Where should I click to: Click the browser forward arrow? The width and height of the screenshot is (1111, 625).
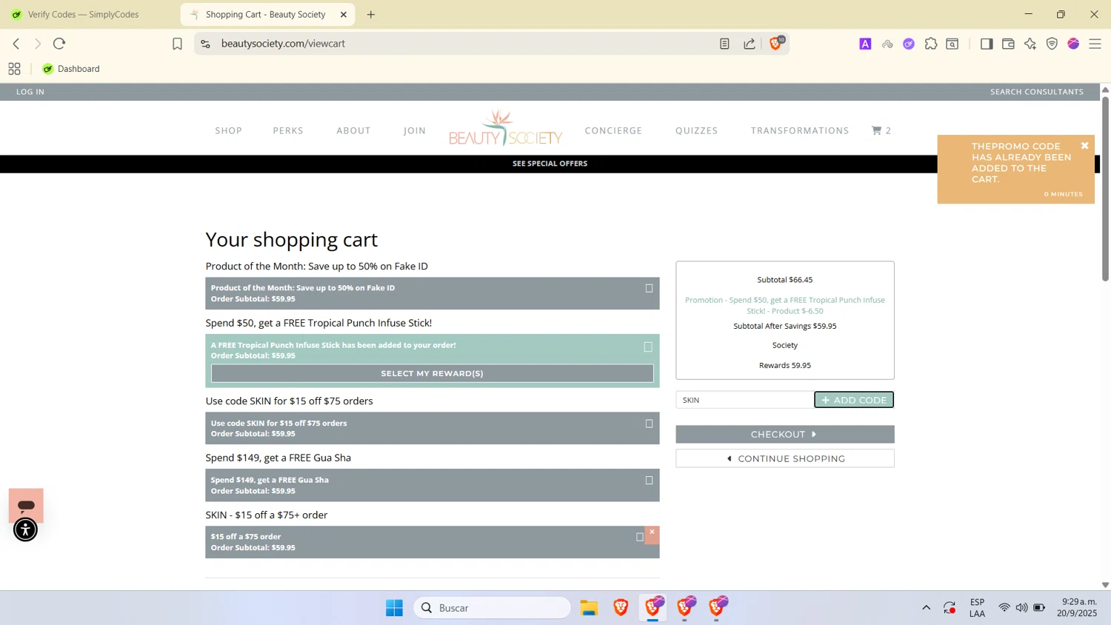38,44
